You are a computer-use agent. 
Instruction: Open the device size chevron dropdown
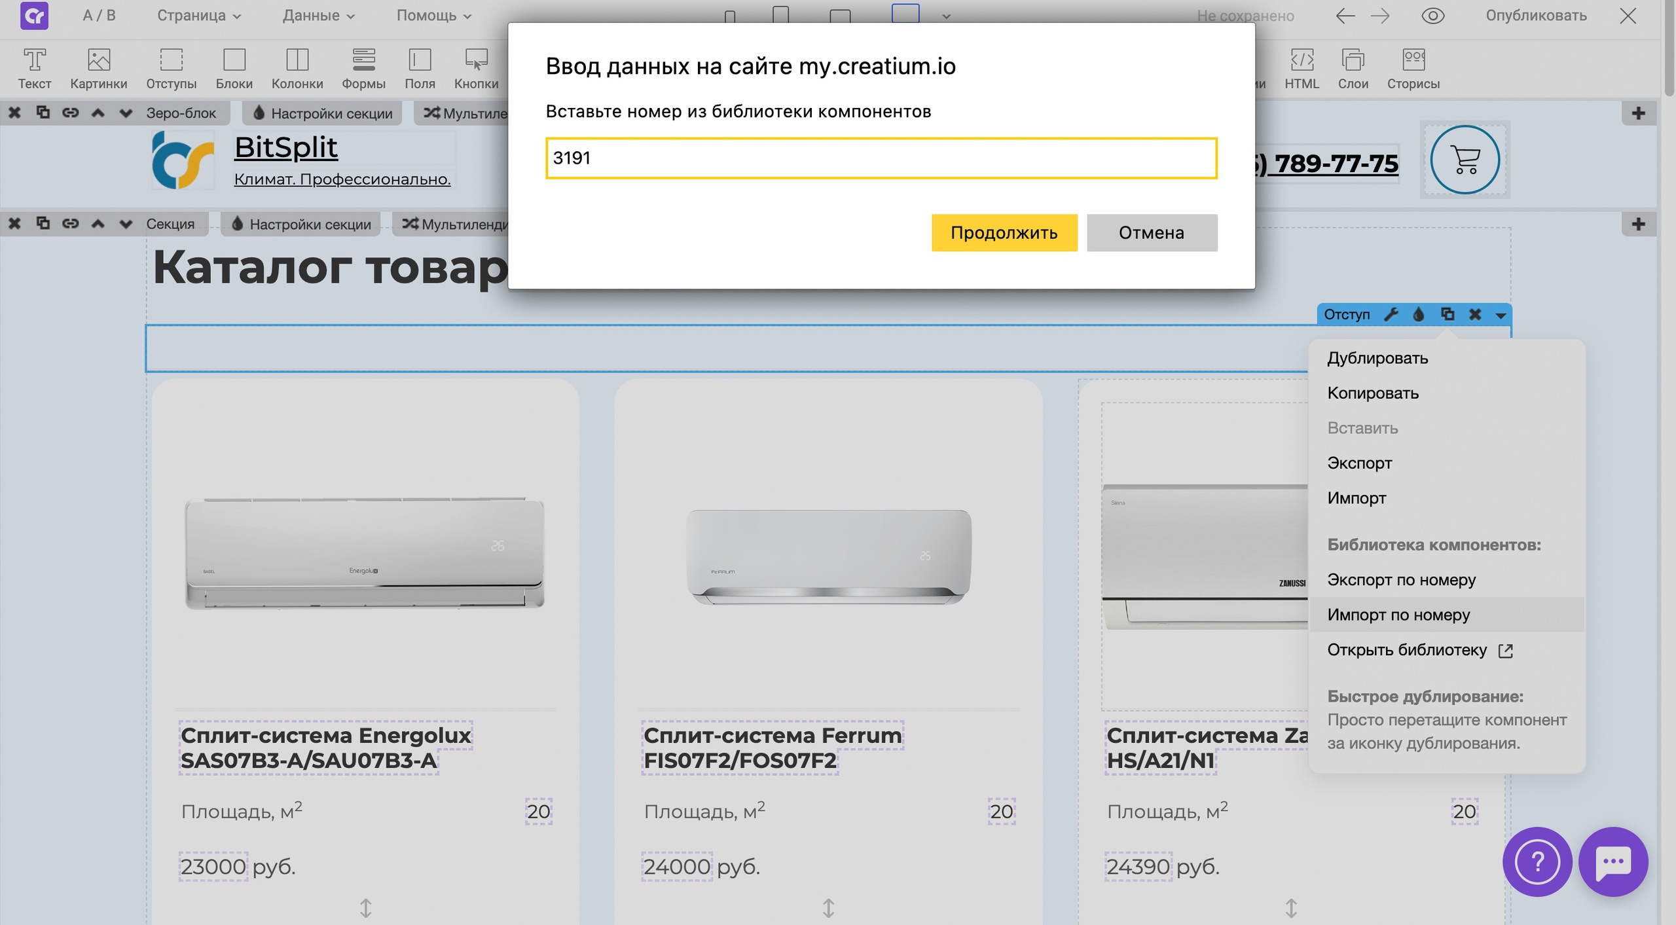tap(946, 17)
